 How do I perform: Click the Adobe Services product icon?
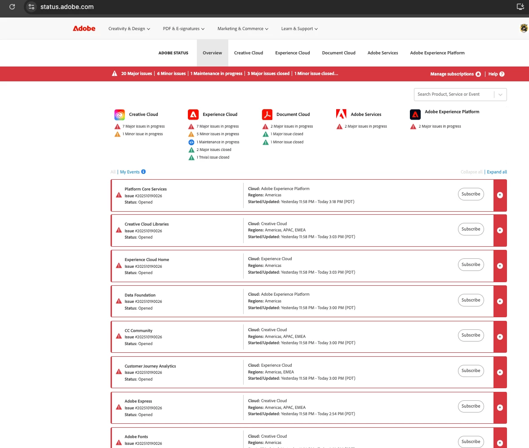341,114
